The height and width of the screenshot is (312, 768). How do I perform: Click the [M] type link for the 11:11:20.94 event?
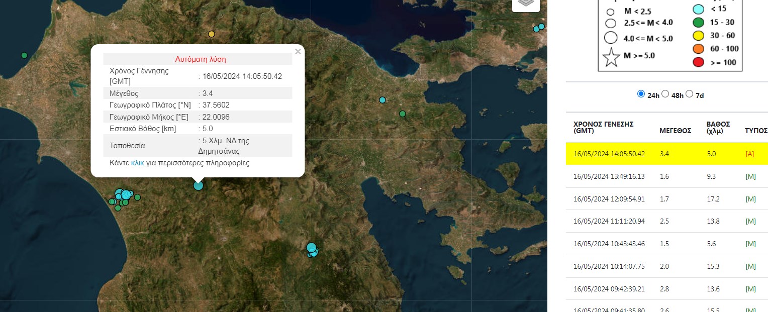click(x=750, y=222)
